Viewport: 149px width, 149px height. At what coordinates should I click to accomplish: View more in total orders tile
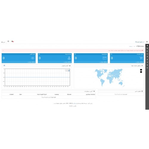point(139,62)
